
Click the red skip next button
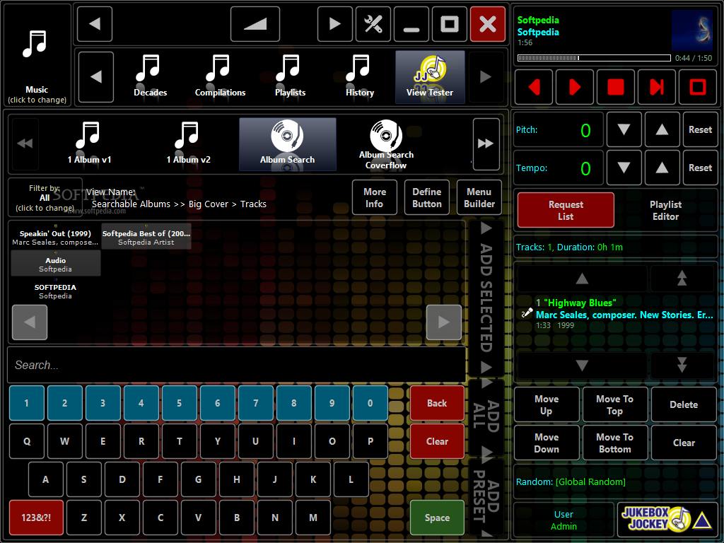point(657,87)
